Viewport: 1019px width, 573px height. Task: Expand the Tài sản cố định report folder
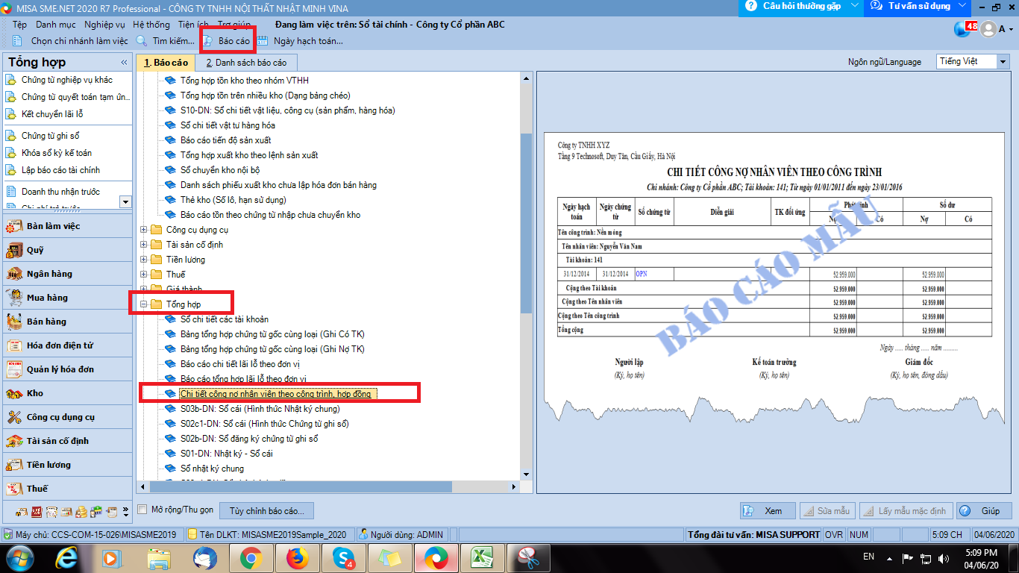(144, 245)
